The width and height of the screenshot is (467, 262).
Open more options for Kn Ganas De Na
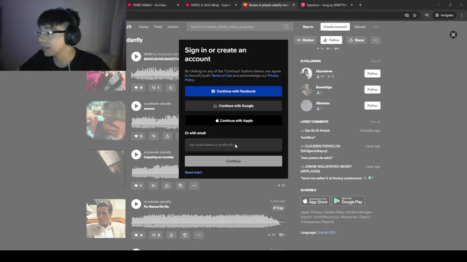pos(198,235)
